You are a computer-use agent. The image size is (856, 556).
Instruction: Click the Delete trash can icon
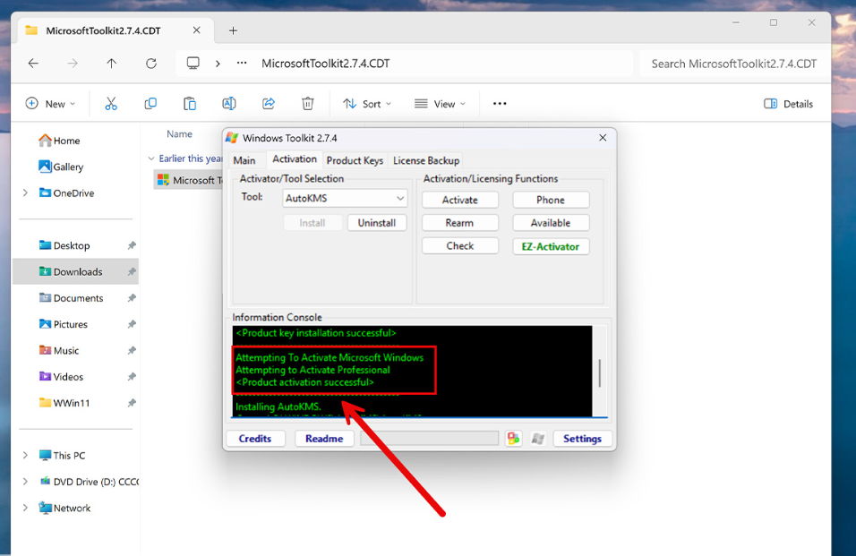pyautogui.click(x=308, y=104)
